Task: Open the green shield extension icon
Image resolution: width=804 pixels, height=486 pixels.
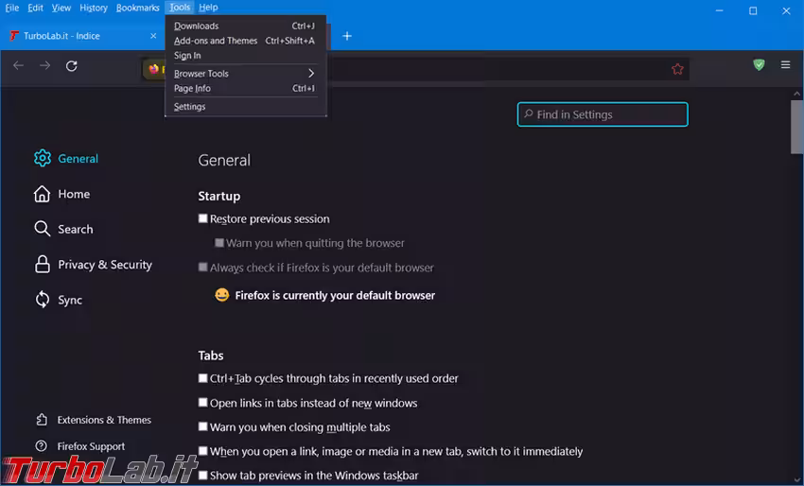Action: pyautogui.click(x=759, y=65)
